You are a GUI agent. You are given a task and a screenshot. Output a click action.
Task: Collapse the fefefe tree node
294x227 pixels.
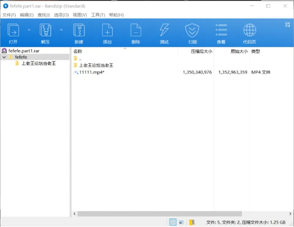point(4,57)
